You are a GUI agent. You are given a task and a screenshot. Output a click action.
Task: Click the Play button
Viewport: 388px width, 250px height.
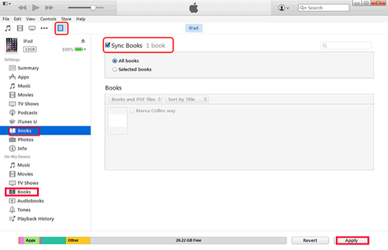click(x=36, y=8)
